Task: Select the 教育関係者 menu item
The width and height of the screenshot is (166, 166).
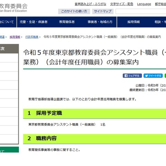Action: pyautogui.click(x=67, y=22)
